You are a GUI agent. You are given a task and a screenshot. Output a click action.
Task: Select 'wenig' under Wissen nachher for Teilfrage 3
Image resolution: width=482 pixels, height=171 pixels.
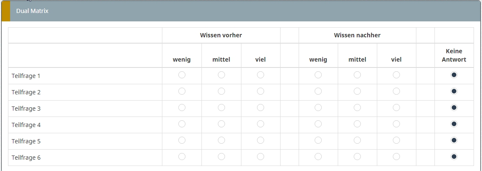coord(318,108)
